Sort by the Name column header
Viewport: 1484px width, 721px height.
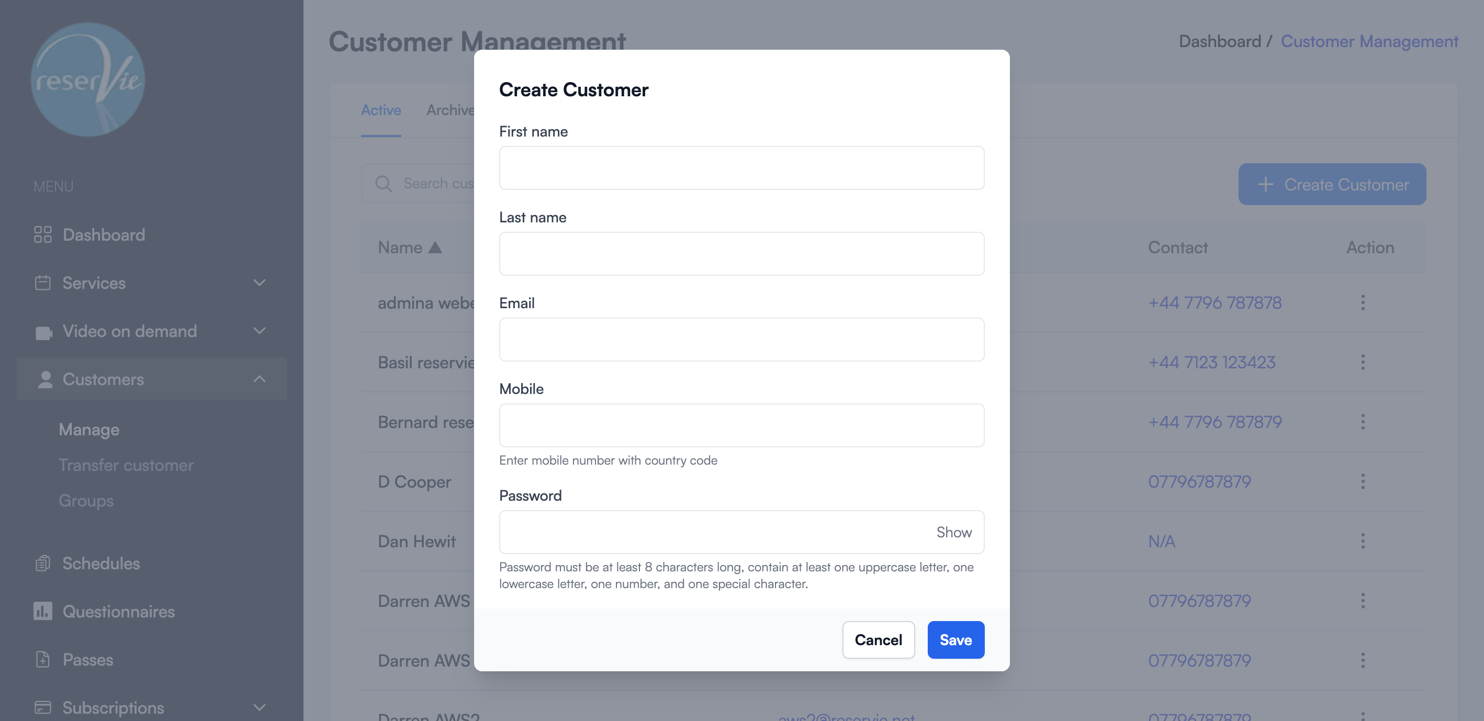point(409,247)
